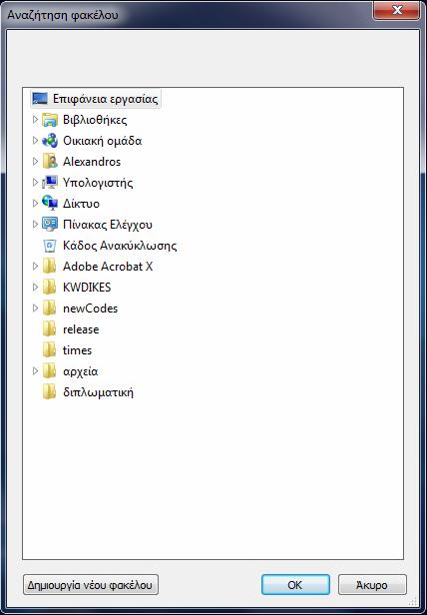Image resolution: width=427 pixels, height=615 pixels.
Task: Close the Αναζήτηση φακέλου dialog
Action: (x=397, y=10)
